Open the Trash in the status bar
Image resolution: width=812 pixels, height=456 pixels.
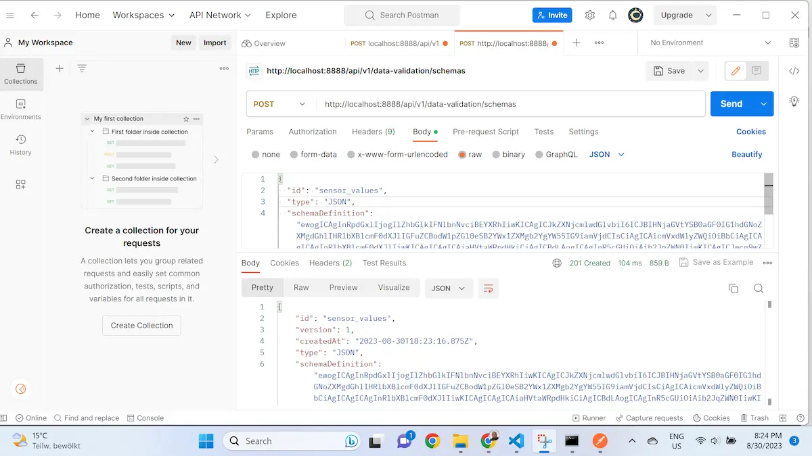tap(754, 418)
